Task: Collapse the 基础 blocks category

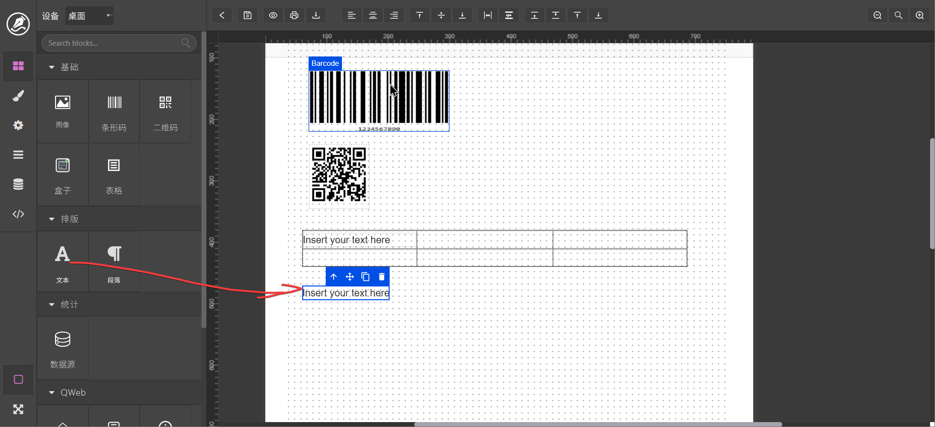Action: coord(52,67)
